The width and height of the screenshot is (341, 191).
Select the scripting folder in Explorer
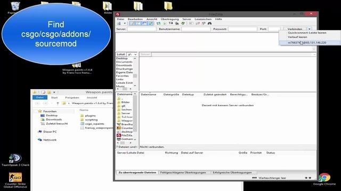pyautogui.click(x=89, y=120)
